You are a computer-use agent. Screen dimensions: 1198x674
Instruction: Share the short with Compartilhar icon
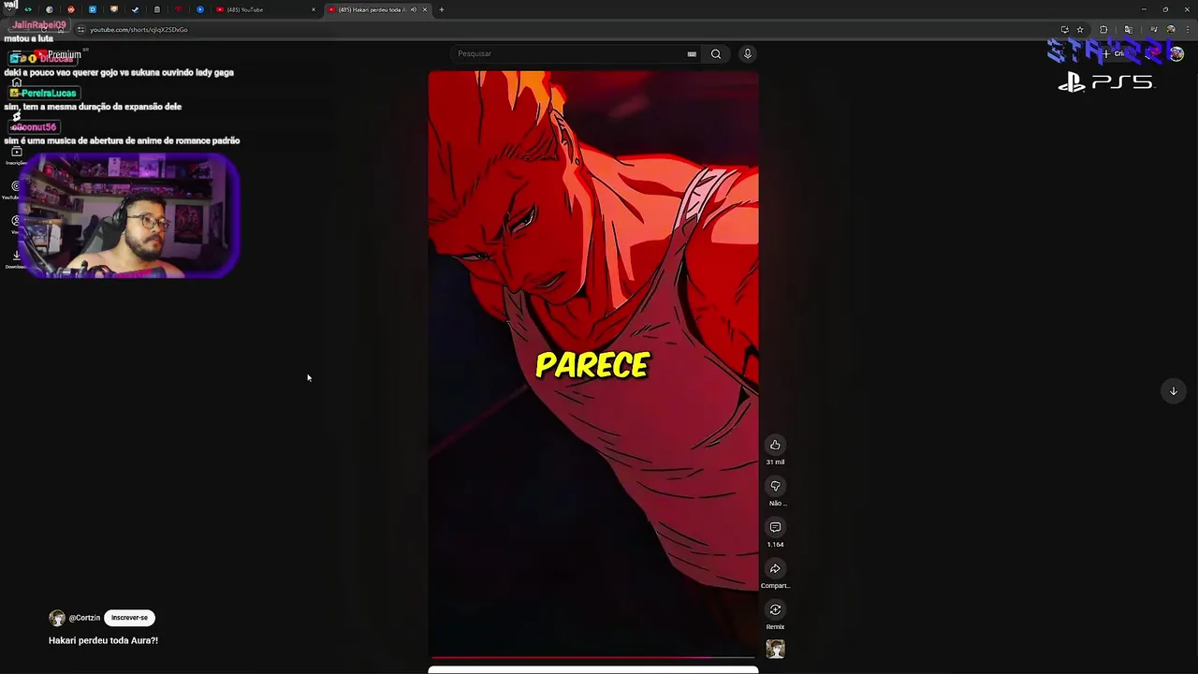pos(775,568)
